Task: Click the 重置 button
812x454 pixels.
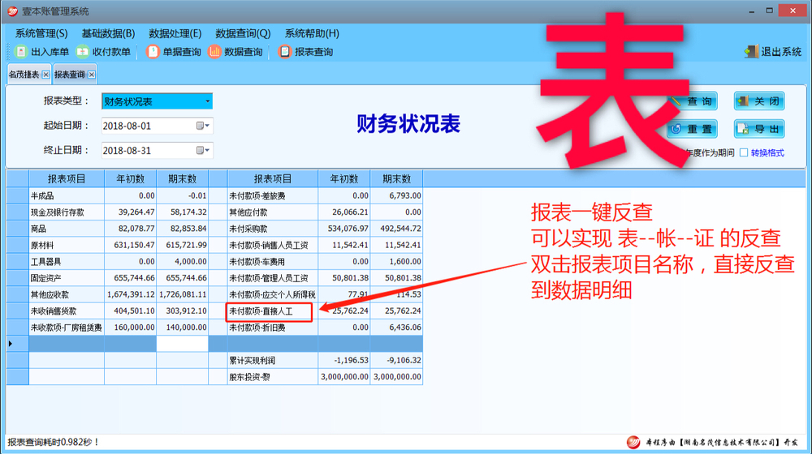Action: 693,129
